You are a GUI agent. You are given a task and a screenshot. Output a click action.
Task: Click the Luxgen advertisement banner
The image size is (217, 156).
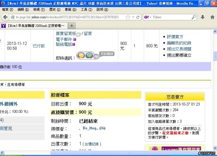(175, 148)
